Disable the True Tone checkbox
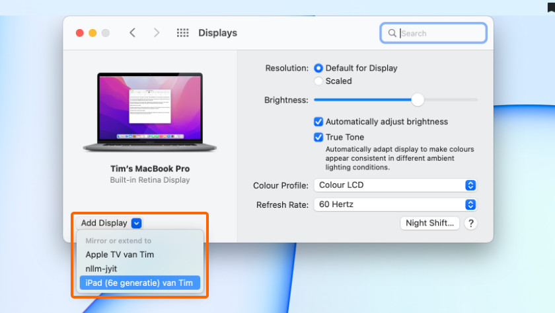The width and height of the screenshot is (555, 313). (318, 137)
